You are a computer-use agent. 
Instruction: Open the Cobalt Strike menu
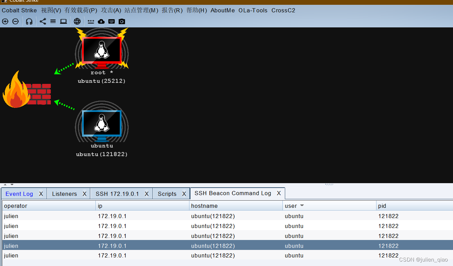click(19, 10)
